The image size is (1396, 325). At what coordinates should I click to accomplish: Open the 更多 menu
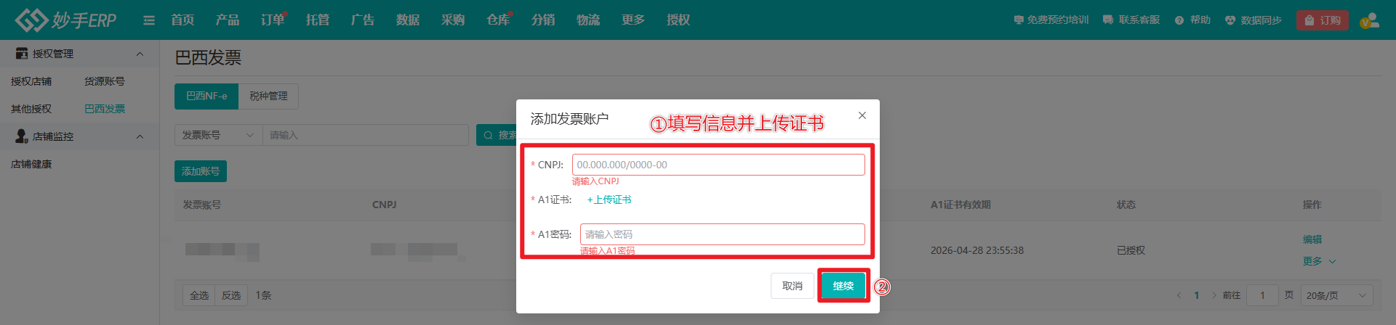point(633,20)
